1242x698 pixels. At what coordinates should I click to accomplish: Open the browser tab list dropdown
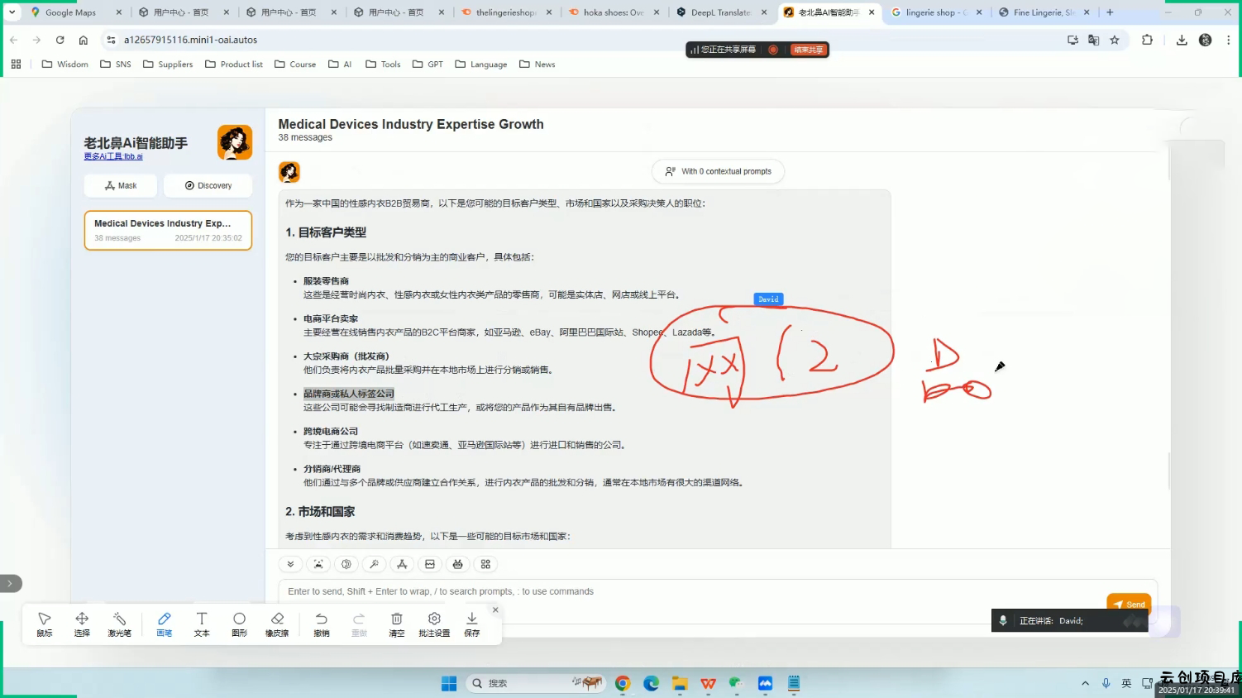point(12,12)
